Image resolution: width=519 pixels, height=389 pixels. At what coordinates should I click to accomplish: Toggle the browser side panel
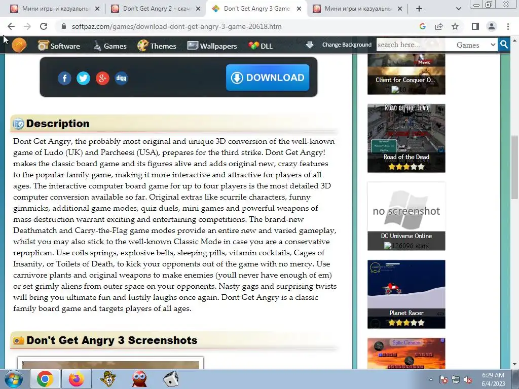click(475, 26)
